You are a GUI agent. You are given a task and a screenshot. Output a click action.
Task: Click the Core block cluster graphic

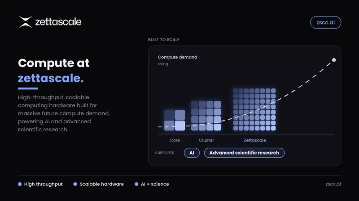click(175, 120)
